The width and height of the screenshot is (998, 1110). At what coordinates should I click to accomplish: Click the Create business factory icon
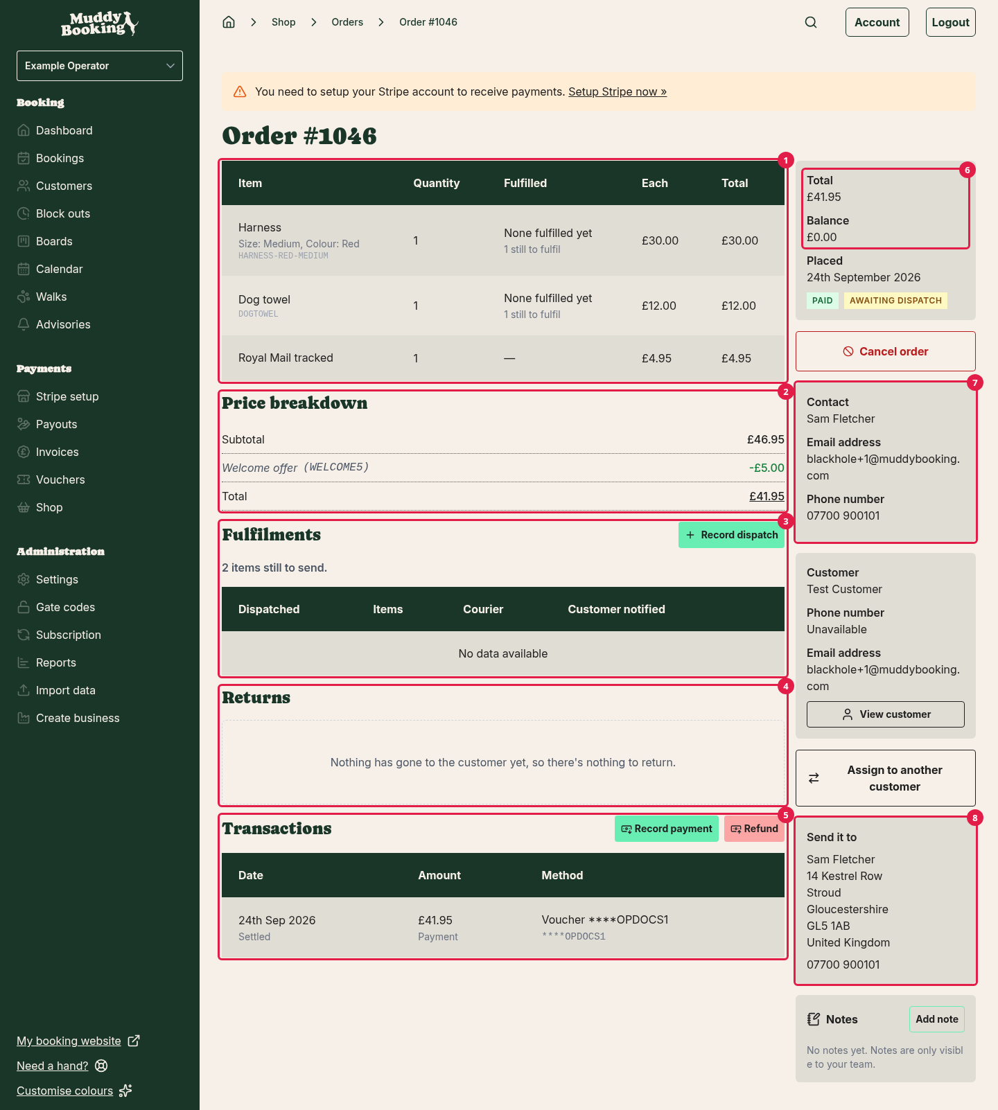[24, 718]
